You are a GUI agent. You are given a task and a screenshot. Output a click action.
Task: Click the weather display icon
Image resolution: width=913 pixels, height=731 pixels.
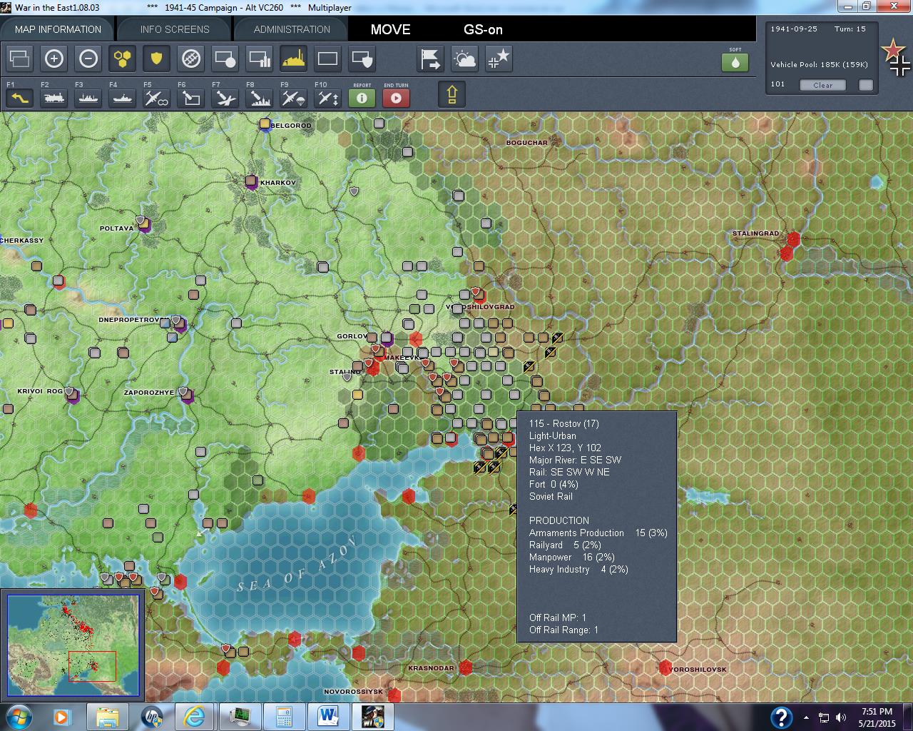(464, 59)
